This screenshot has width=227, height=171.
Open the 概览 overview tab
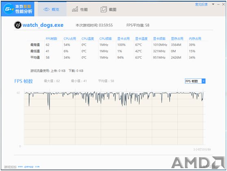click(52, 9)
